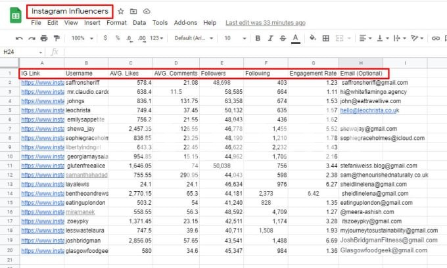Click the cloud save status icon
447x268 pixels.
point(146,12)
